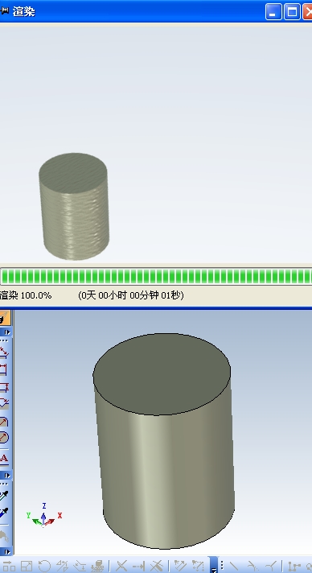Click the 渲染 title bar text
The image size is (312, 573).
(24, 11)
